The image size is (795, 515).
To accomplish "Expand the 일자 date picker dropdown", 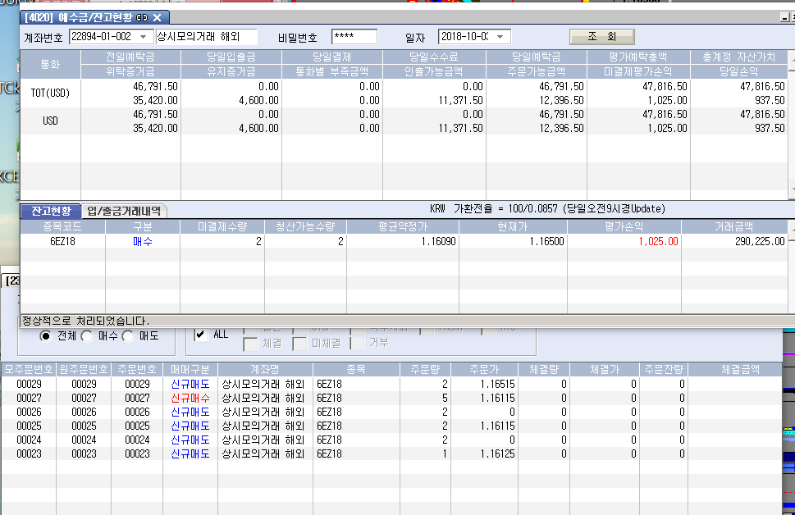I will [x=501, y=37].
